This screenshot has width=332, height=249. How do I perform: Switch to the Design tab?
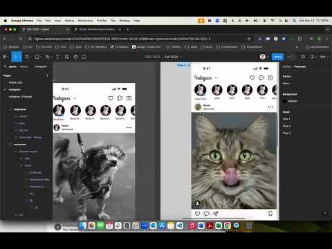point(287,66)
